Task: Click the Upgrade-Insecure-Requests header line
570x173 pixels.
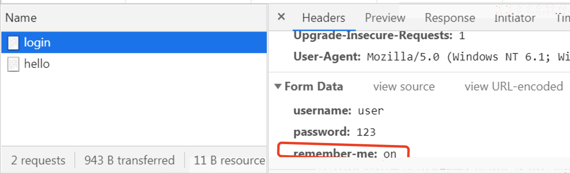Action: pos(379,36)
